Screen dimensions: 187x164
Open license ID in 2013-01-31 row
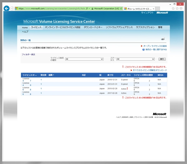point(27,85)
